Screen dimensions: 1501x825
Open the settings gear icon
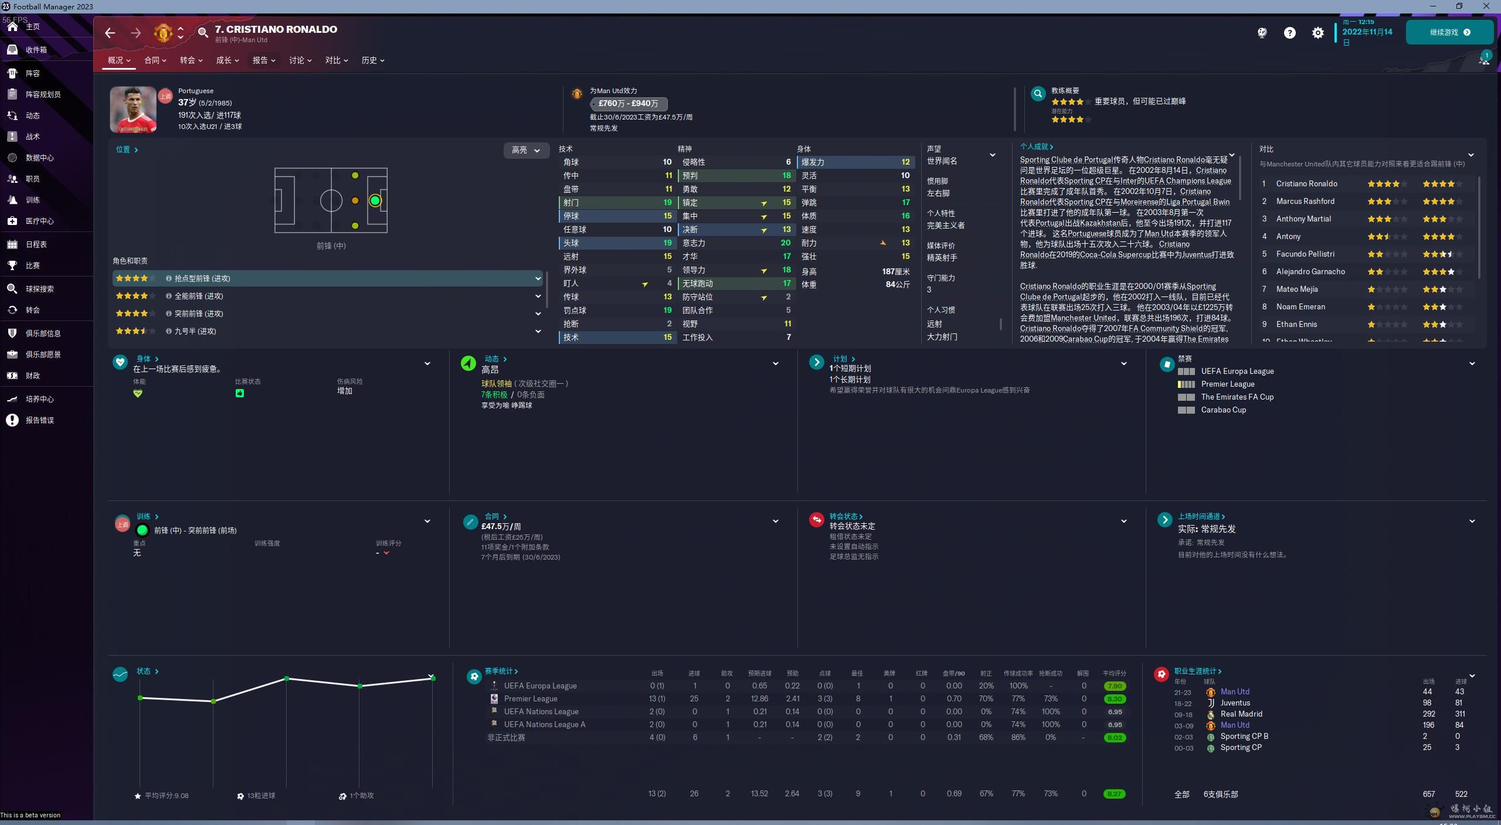[1317, 33]
